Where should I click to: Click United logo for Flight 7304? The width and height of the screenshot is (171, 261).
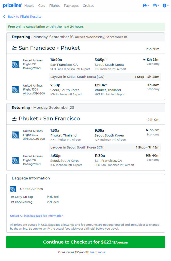[x=15, y=89]
